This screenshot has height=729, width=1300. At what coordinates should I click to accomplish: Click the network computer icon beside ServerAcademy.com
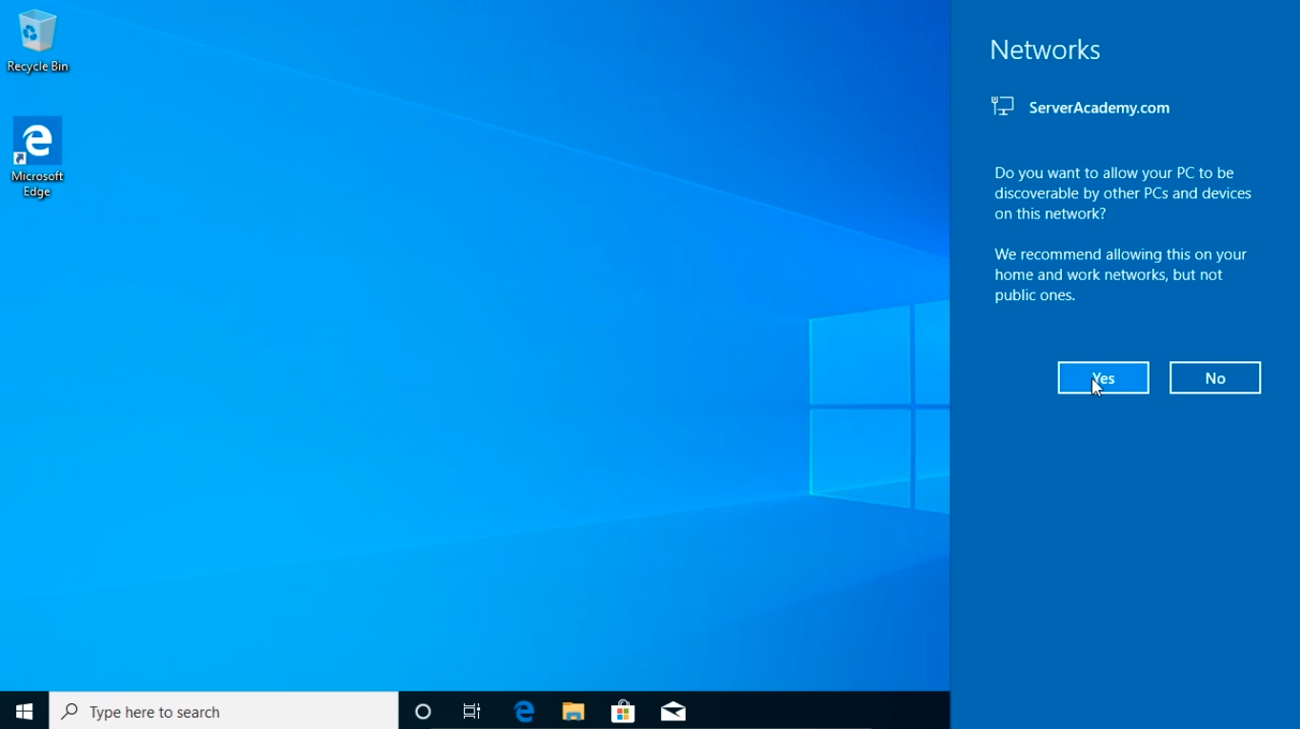pyautogui.click(x=1002, y=107)
